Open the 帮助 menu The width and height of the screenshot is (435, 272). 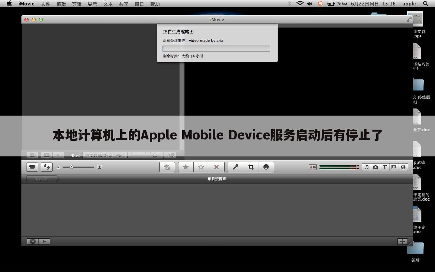click(x=155, y=4)
